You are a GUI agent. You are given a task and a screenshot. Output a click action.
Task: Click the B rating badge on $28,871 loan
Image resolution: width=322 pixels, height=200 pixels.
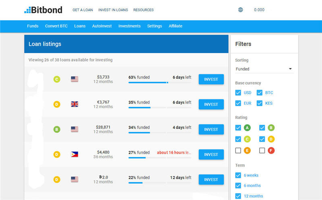click(57, 129)
